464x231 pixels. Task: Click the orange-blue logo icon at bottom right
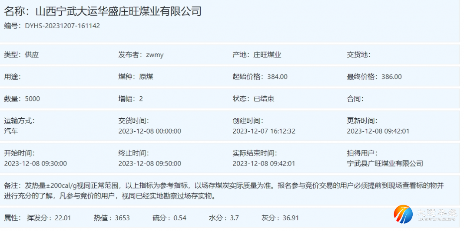403,214
